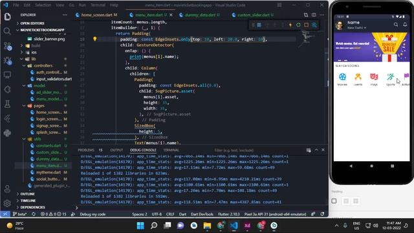The height and width of the screenshot is (233, 414).
Task: Open the Python extension icon in activity bar
Action: tap(7, 133)
